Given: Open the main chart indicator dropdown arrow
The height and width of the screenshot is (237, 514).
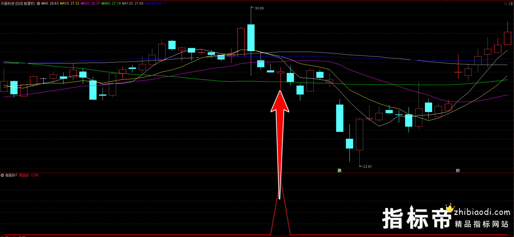Looking at the screenshot, I should coord(38,4).
